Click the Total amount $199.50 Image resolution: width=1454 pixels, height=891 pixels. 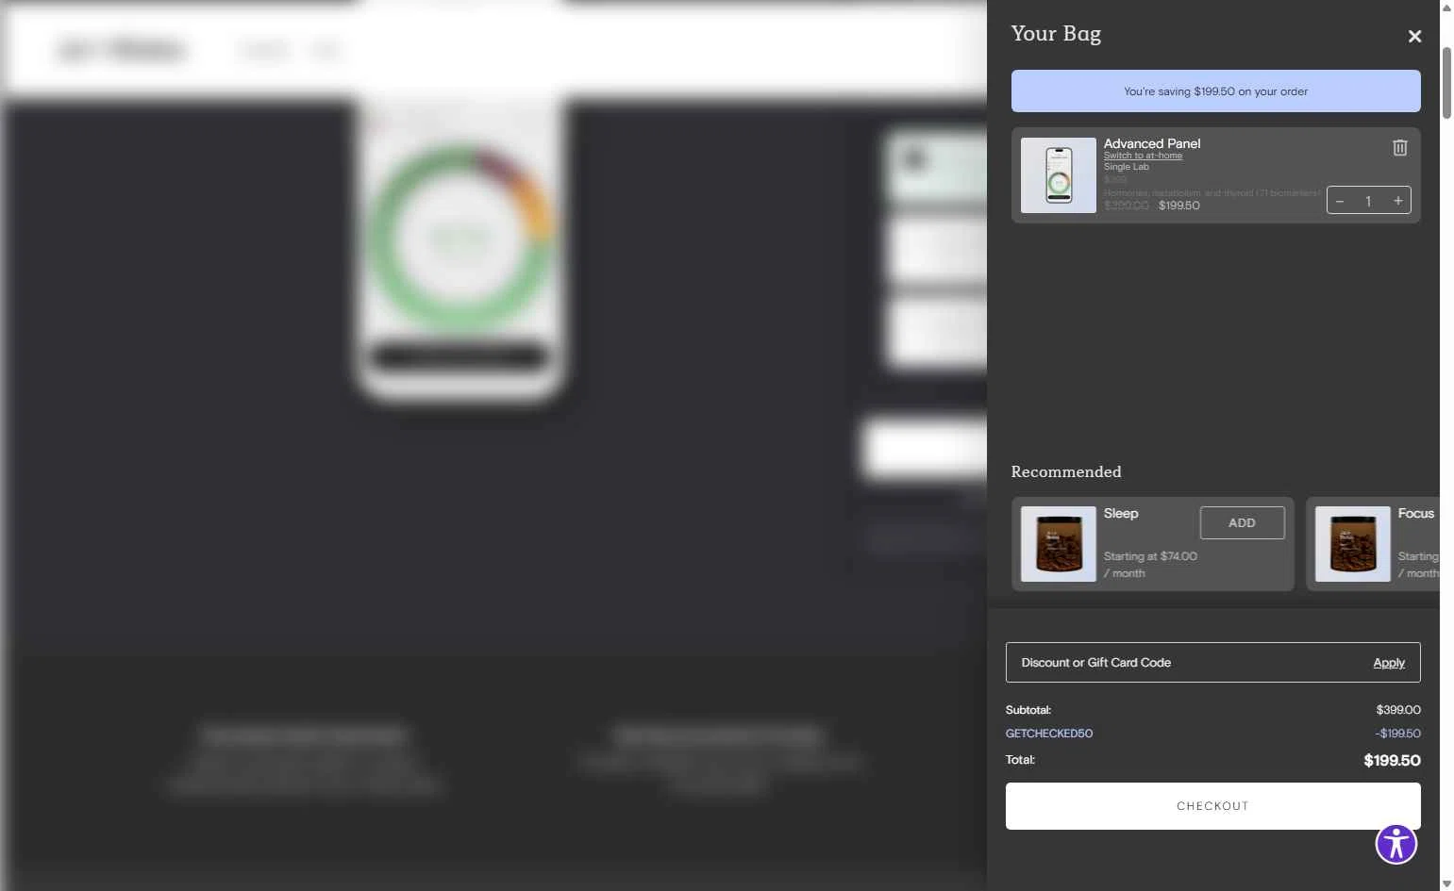(1392, 760)
